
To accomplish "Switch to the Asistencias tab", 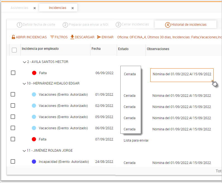I will 19,8.
